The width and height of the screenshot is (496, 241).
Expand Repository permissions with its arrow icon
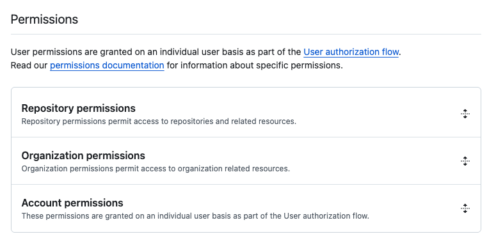465,114
